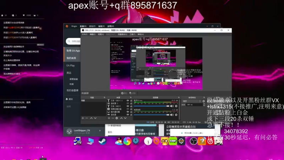Open OBS 编辑(E) menu

click(x=93, y=34)
